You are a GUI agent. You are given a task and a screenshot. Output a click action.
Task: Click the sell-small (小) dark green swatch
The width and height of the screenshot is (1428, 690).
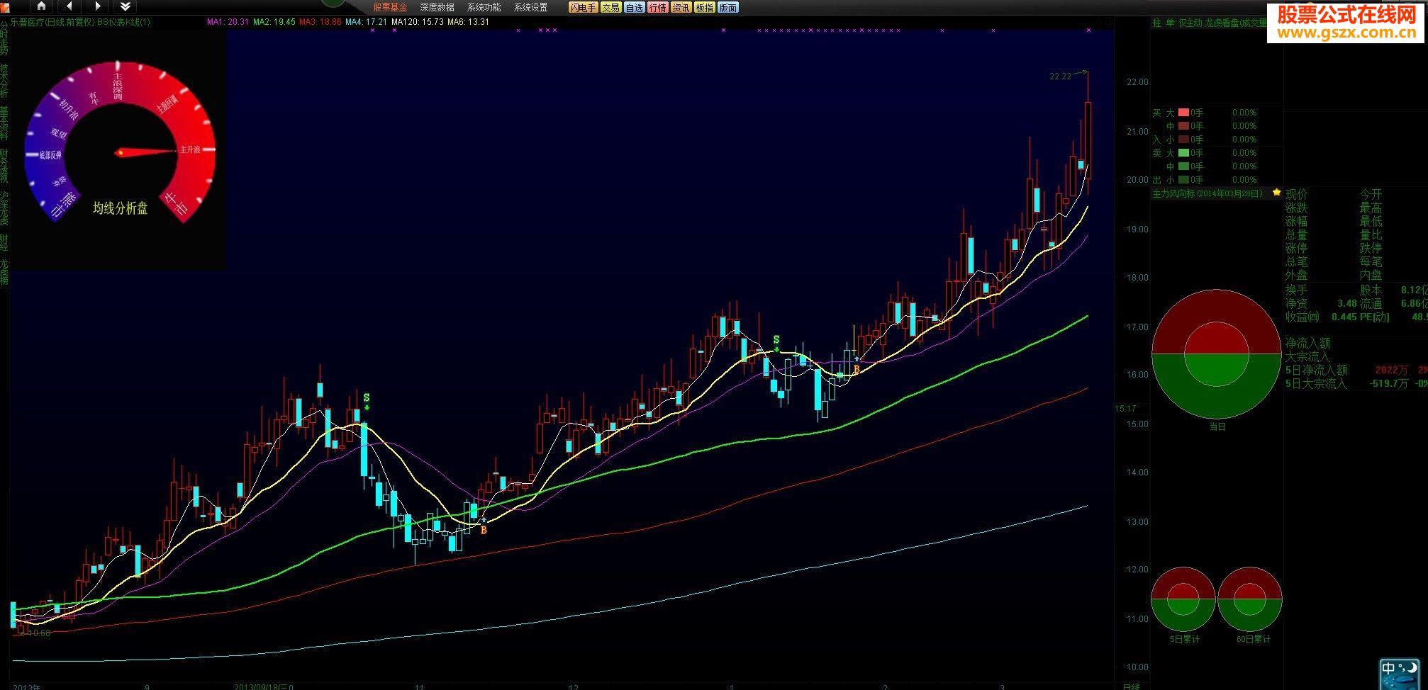pyautogui.click(x=1183, y=180)
